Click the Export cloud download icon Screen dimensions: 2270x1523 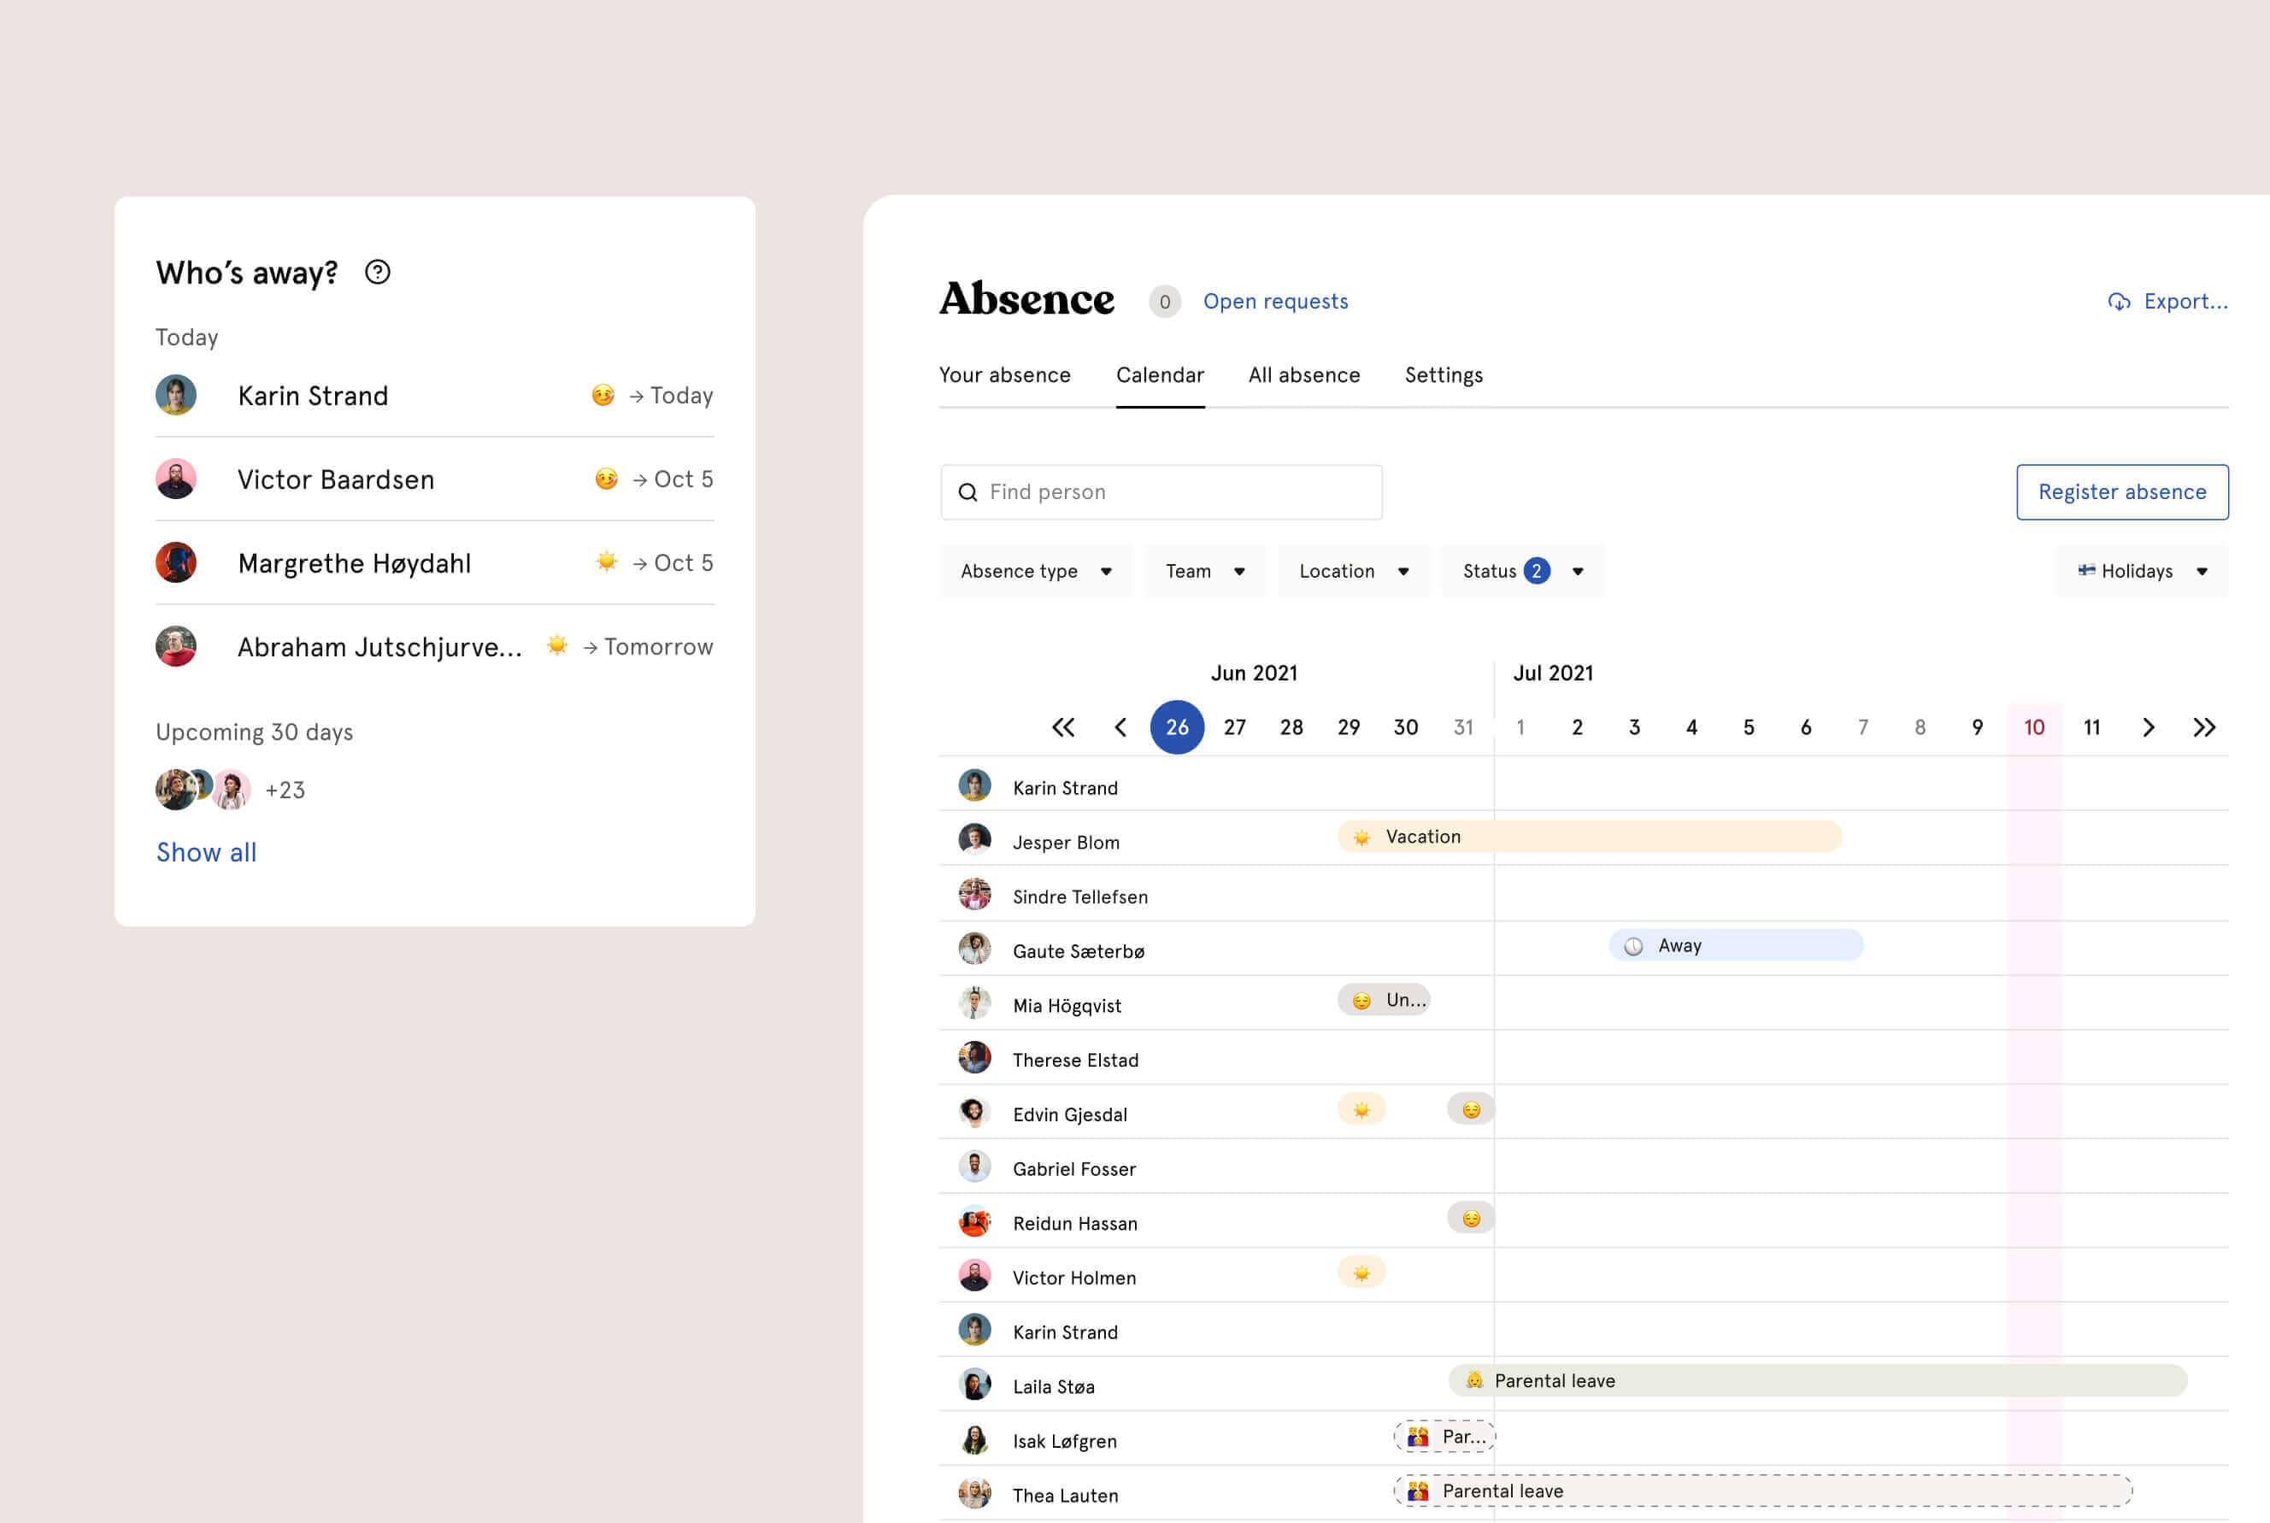click(2119, 302)
